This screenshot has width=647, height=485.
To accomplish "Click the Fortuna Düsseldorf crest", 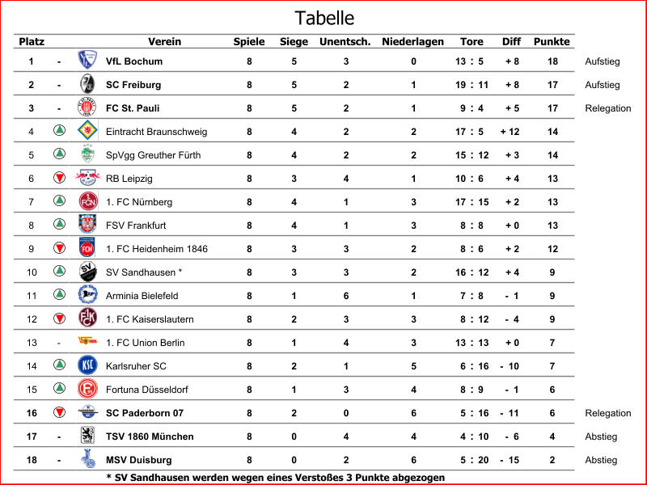I will click(87, 389).
